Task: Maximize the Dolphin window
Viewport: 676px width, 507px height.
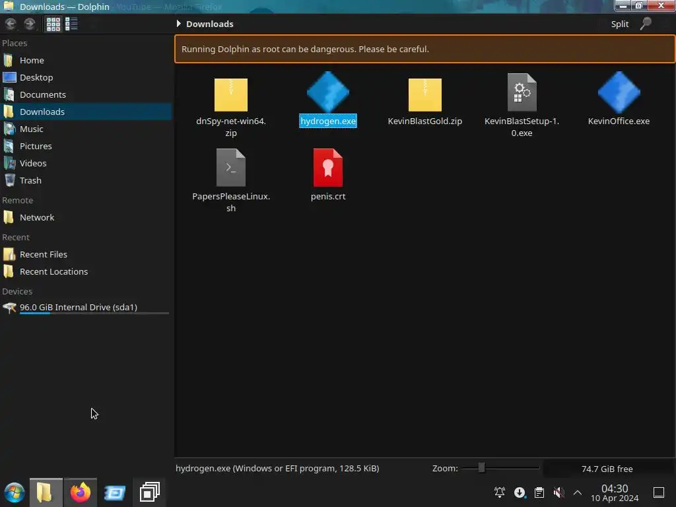Action: (639, 5)
